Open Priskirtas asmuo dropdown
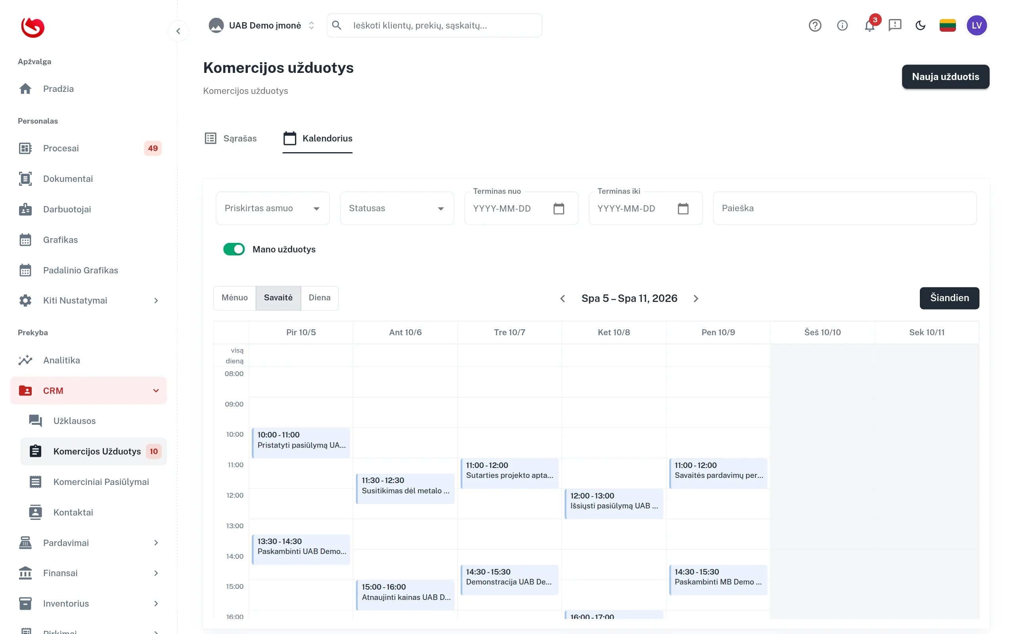 [x=273, y=208]
